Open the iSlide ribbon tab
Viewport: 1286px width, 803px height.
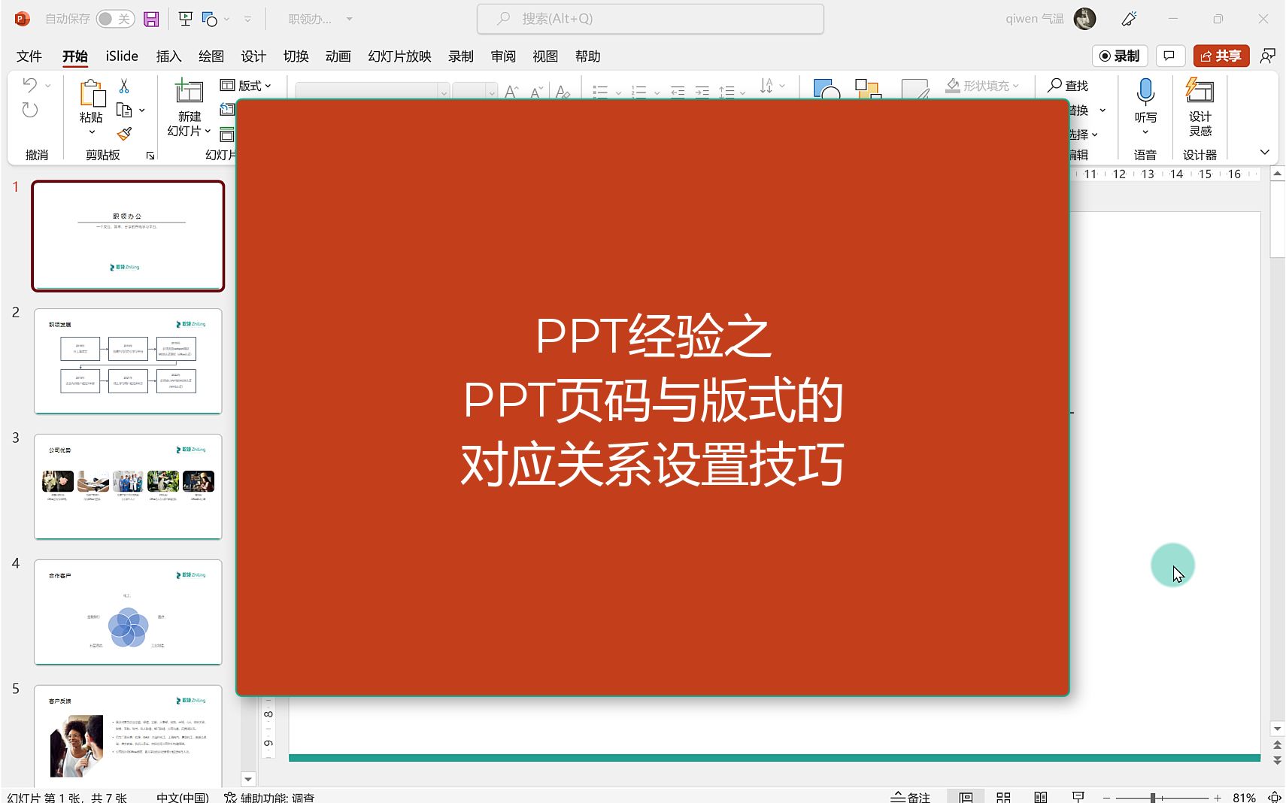(x=120, y=55)
